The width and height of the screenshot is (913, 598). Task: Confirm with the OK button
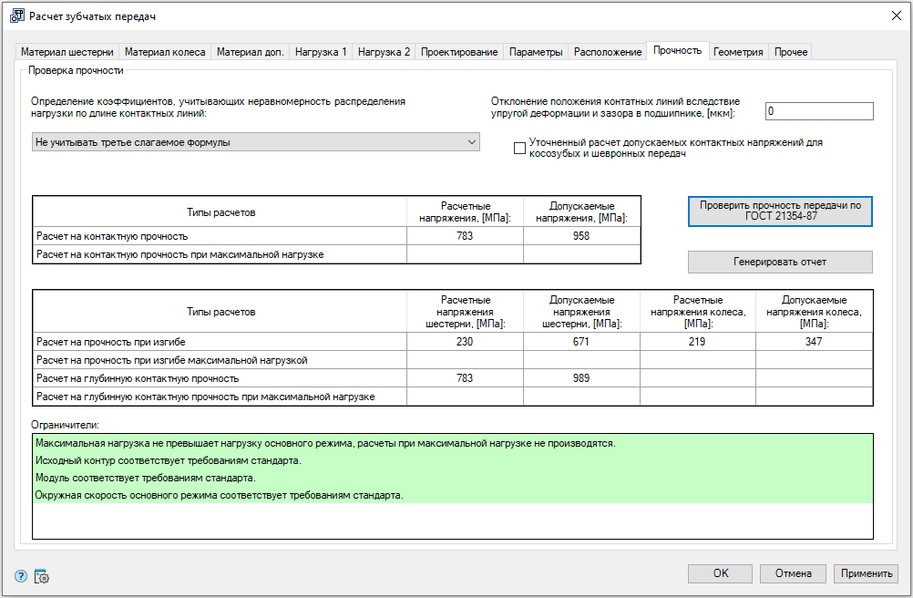pos(720,573)
